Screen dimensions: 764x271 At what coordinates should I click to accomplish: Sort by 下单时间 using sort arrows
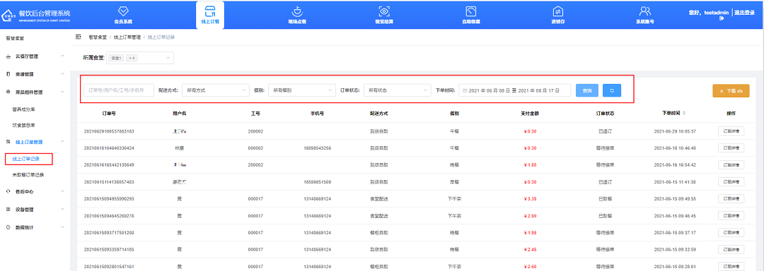685,113
